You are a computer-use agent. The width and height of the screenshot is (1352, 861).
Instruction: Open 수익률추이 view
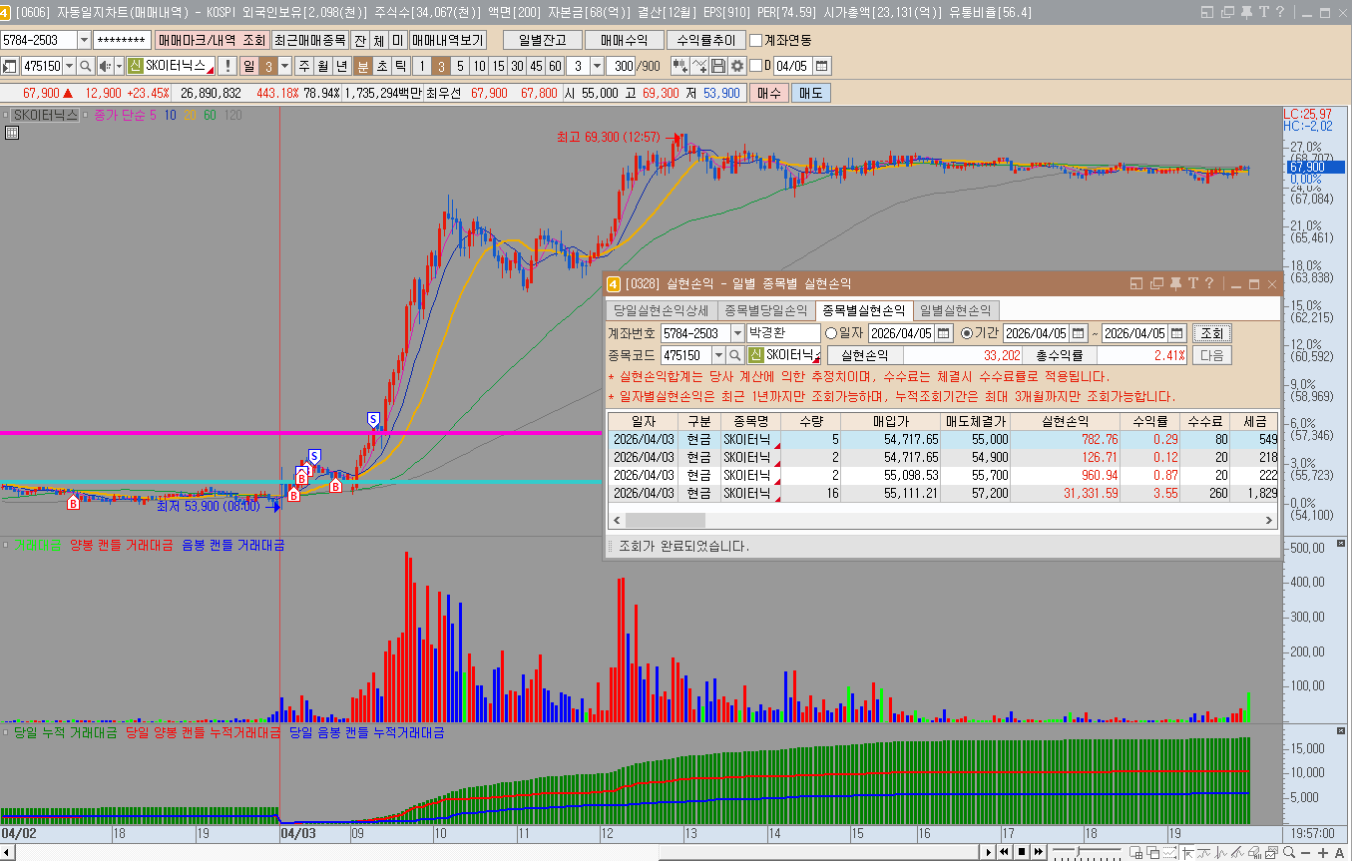pos(705,40)
